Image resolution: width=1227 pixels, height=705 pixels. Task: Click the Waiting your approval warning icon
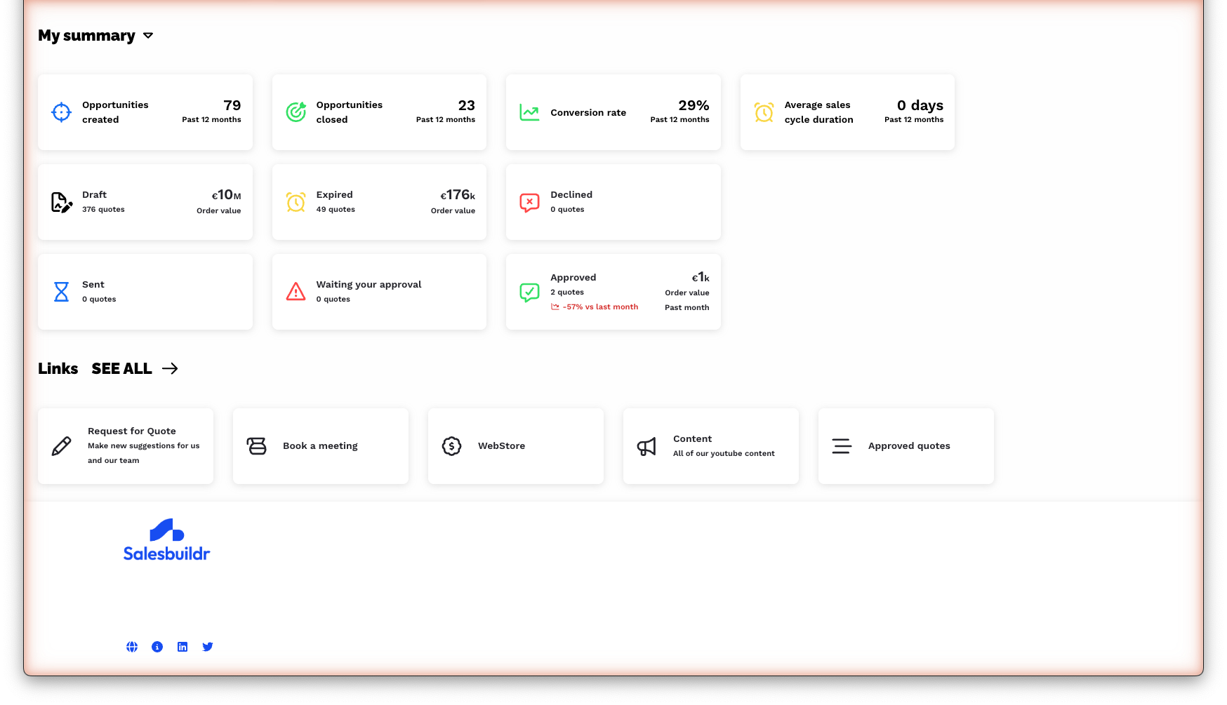coord(296,292)
